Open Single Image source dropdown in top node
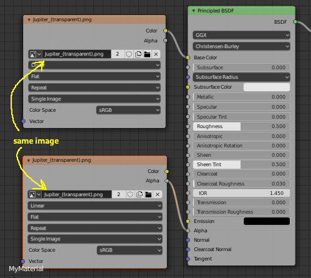This screenshot has height=278, width=311. [95, 99]
